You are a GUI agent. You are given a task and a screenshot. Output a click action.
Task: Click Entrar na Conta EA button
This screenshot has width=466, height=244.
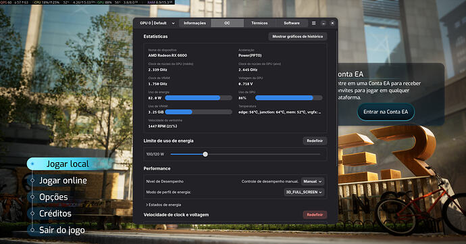click(386, 112)
